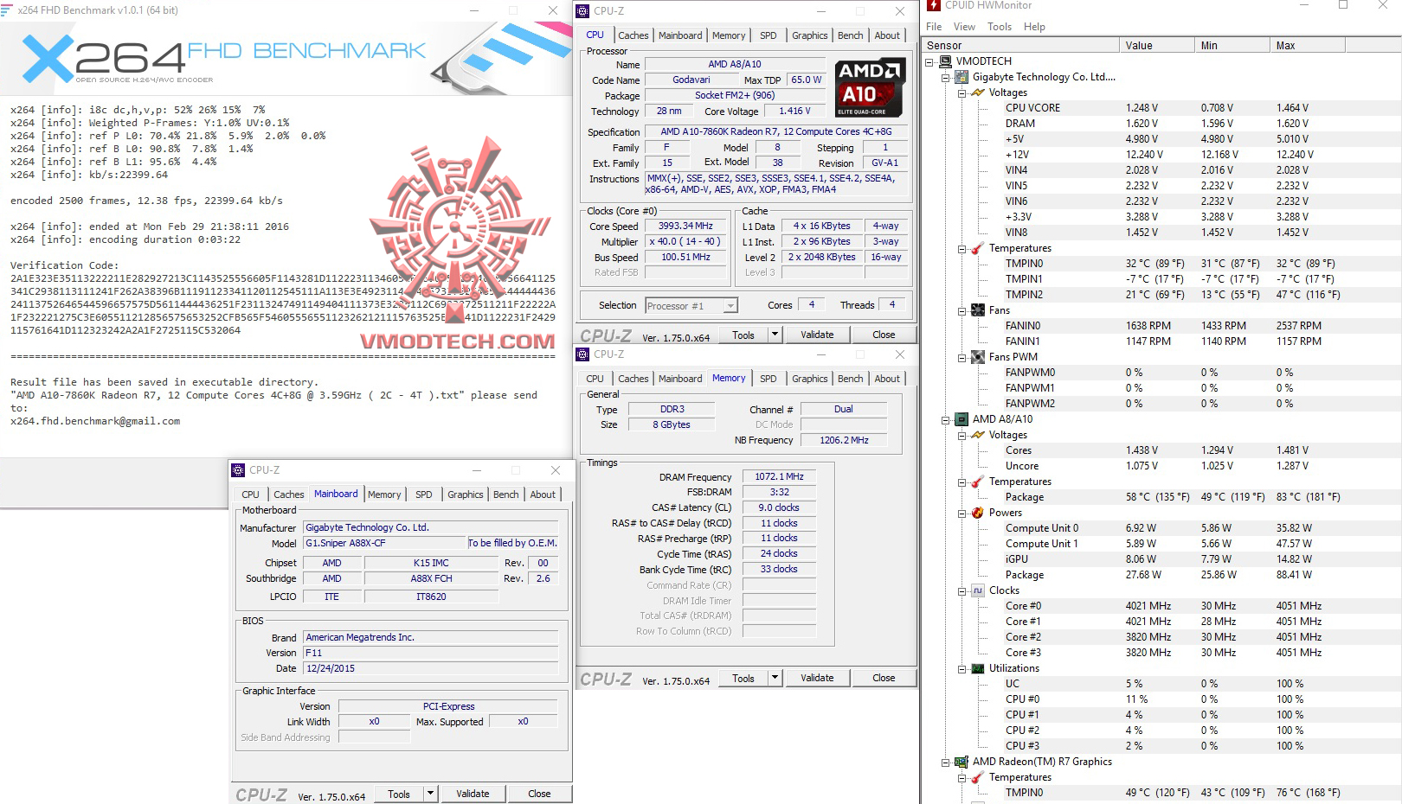Image resolution: width=1402 pixels, height=804 pixels.
Task: Click the Gigabyte Technology motherboard icon
Action: click(961, 77)
